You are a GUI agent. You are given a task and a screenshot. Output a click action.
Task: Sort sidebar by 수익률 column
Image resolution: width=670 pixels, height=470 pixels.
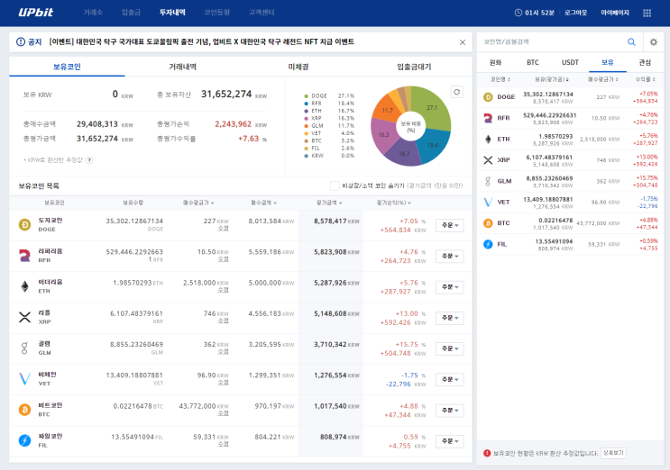(x=646, y=79)
